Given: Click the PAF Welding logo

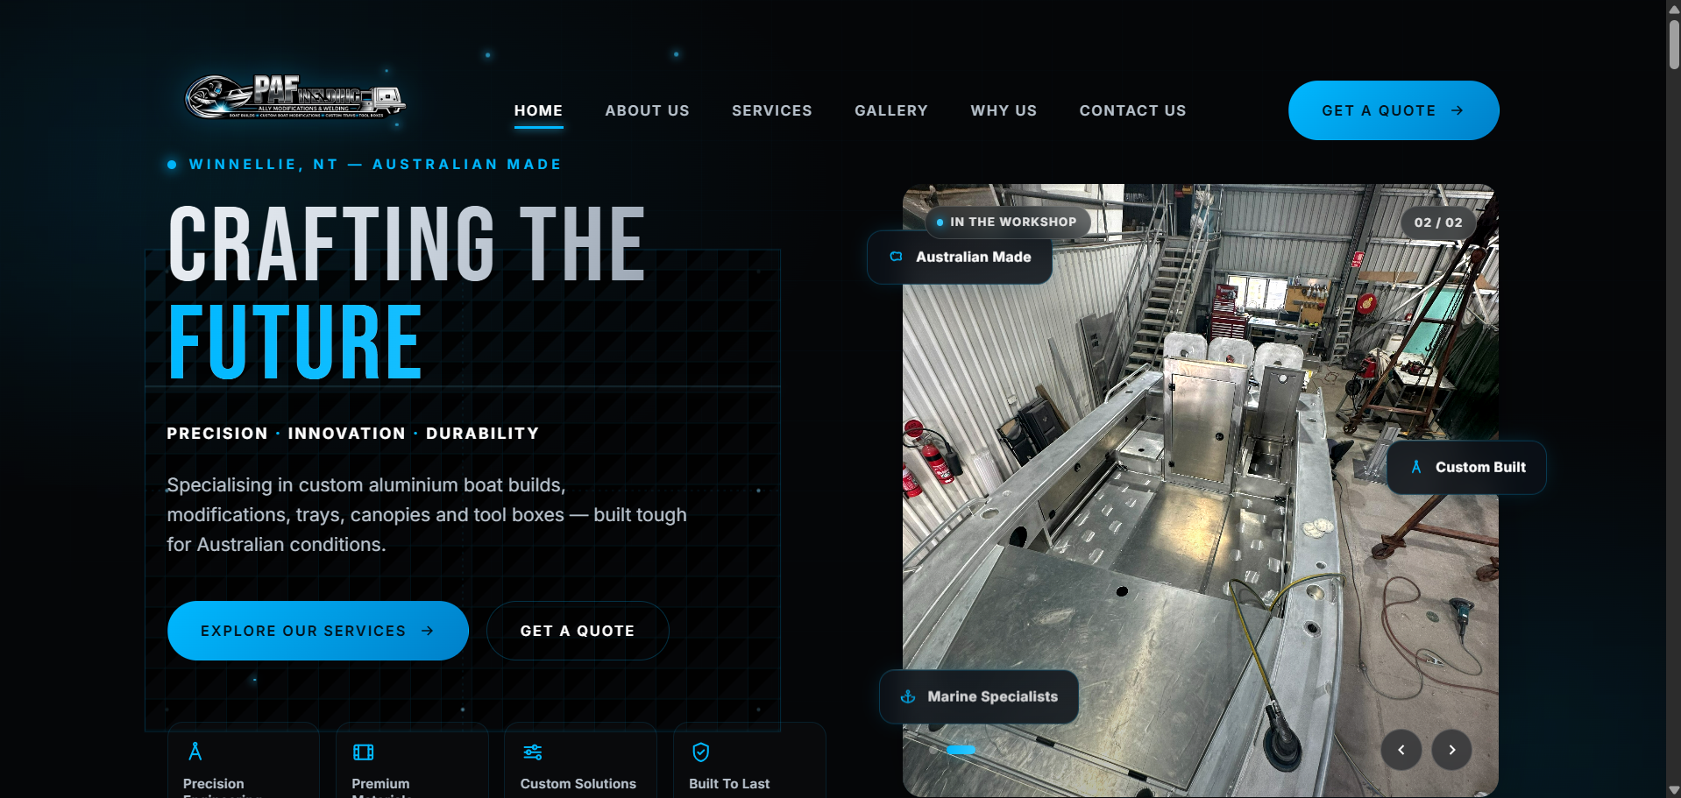Looking at the screenshot, I should point(295,97).
